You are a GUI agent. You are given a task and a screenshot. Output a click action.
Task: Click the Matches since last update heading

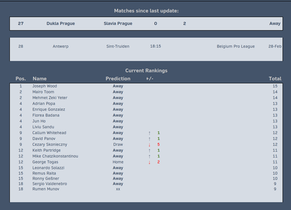point(146,11)
